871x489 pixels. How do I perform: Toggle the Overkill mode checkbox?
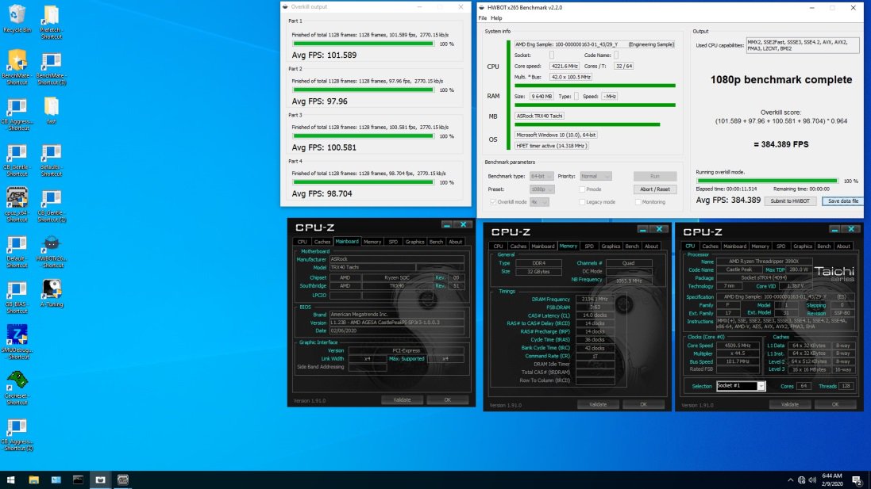pos(495,202)
